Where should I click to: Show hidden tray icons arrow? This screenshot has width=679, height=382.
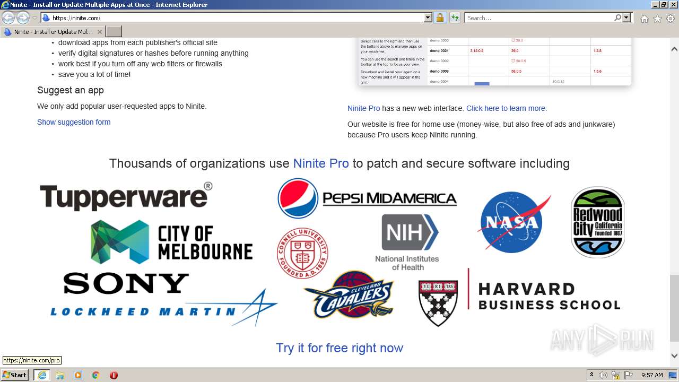[591, 375]
